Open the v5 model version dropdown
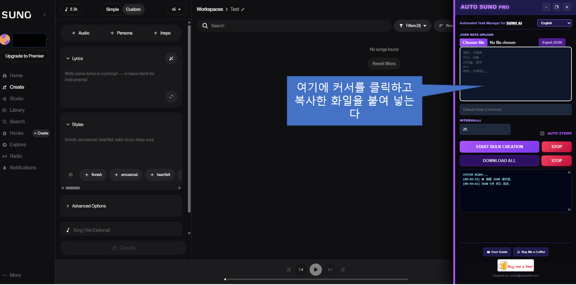This screenshot has width=576, height=285. 177,9
